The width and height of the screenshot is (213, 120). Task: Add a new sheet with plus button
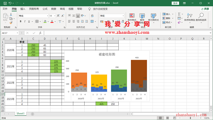coord(33,114)
